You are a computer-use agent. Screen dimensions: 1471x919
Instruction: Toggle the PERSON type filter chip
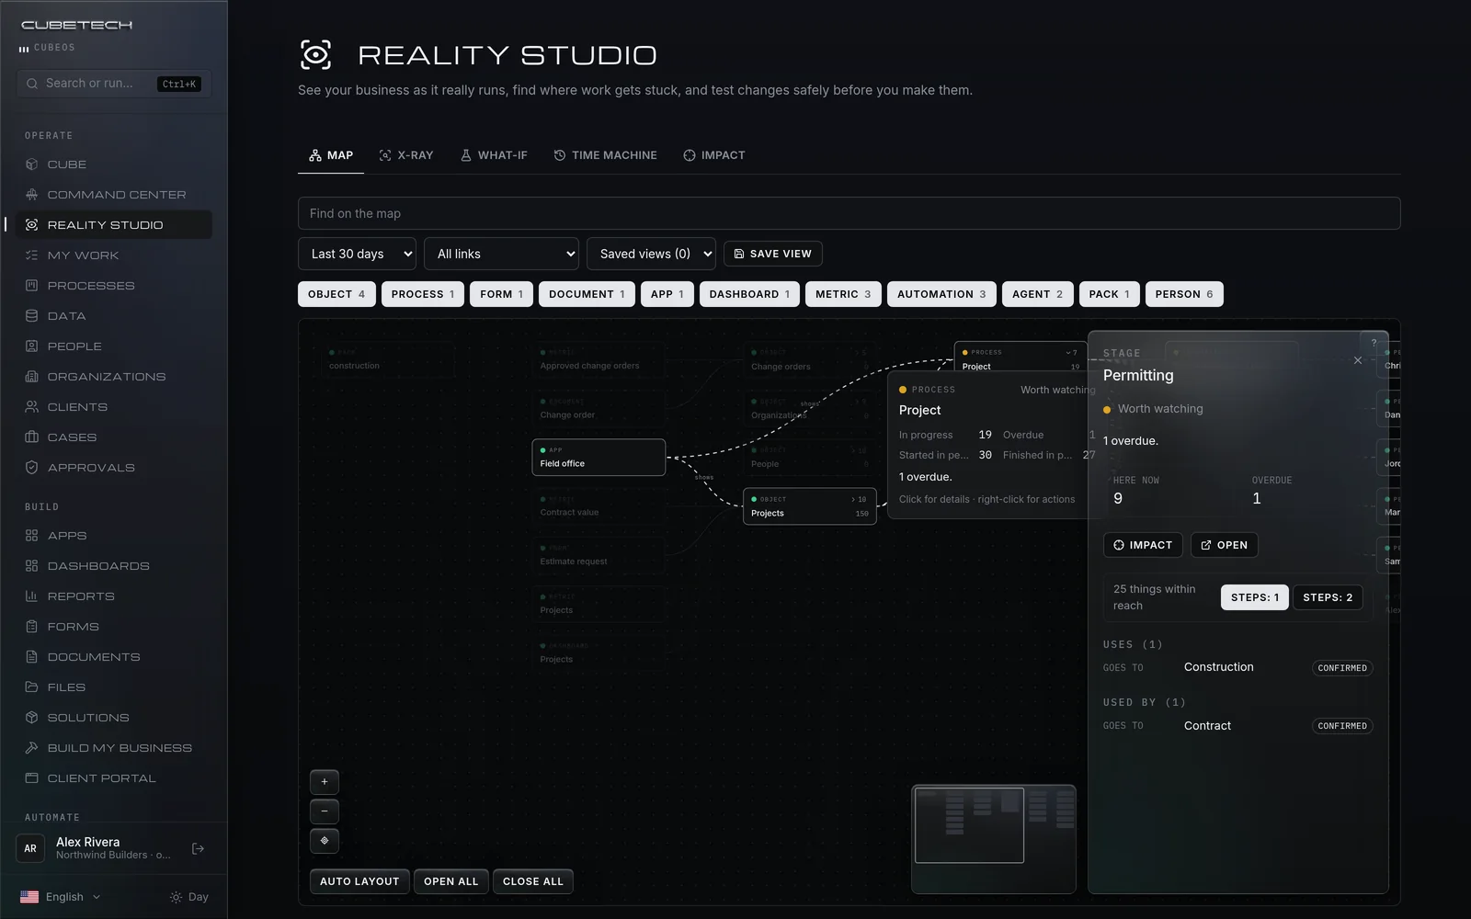[1184, 294]
